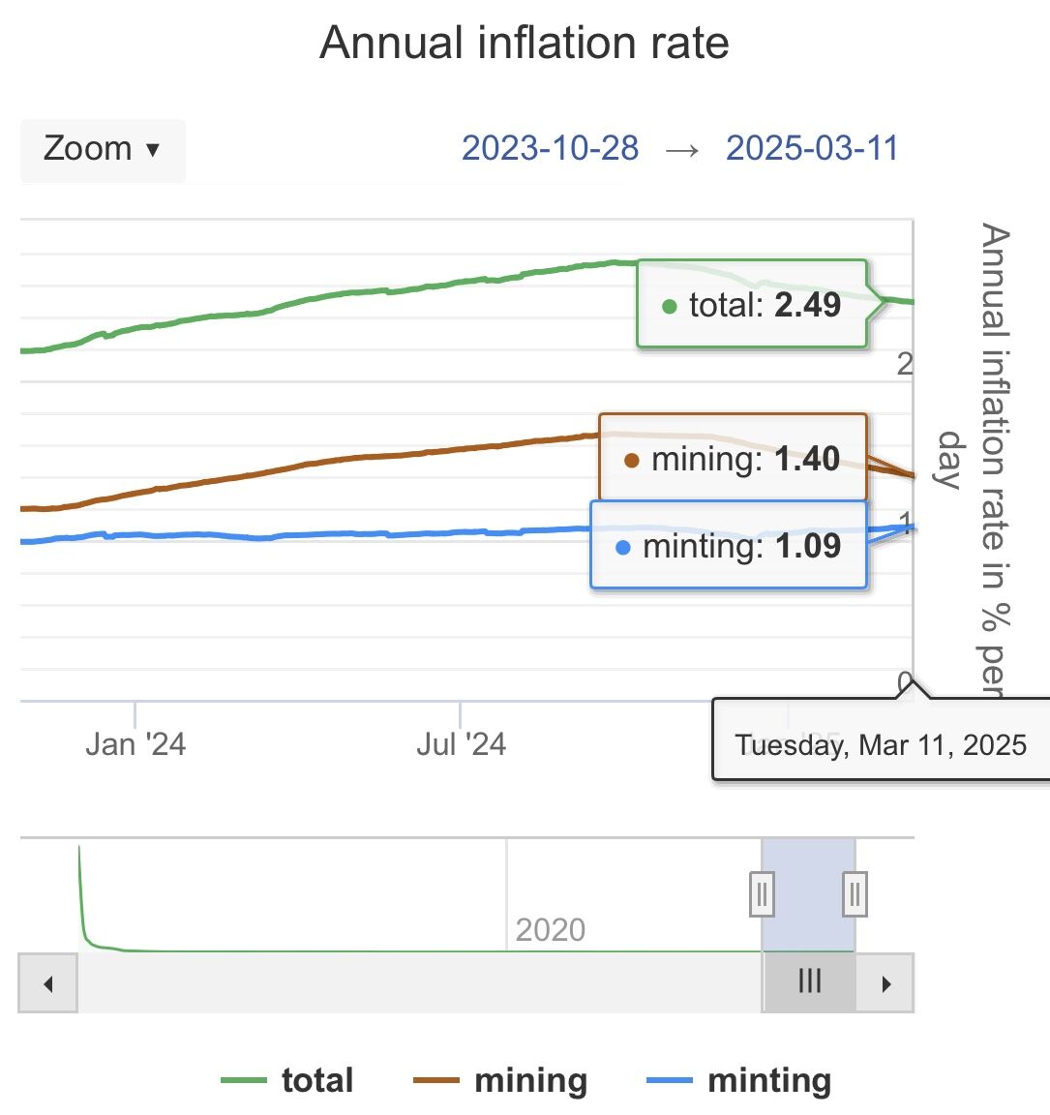This screenshot has height=1115, width=1050.
Task: Edit the end date 2025-03-11
Action: pyautogui.click(x=812, y=148)
